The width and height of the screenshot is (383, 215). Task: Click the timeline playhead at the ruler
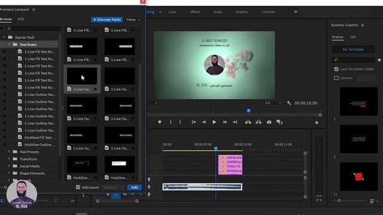coord(215,148)
